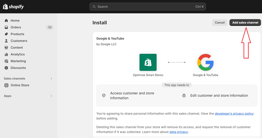The image size is (262, 138).
Task: Click the Ctrl K shortcut hint
Action: point(199,7)
